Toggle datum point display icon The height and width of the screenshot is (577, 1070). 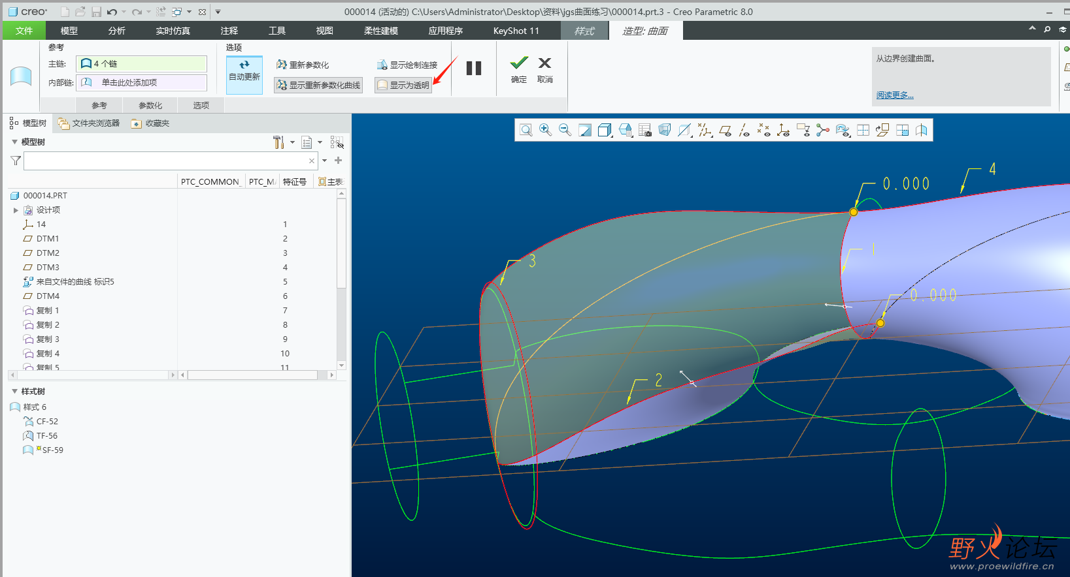(763, 130)
